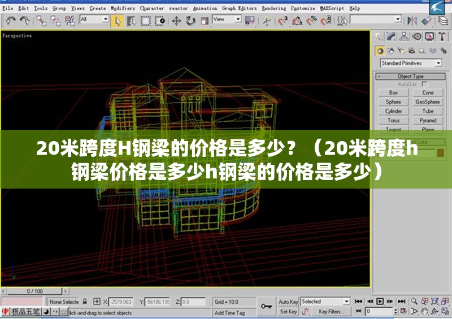Image resolution: width=452 pixels, height=319 pixels.
Task: Open the Rendering menu
Action: [273, 8]
